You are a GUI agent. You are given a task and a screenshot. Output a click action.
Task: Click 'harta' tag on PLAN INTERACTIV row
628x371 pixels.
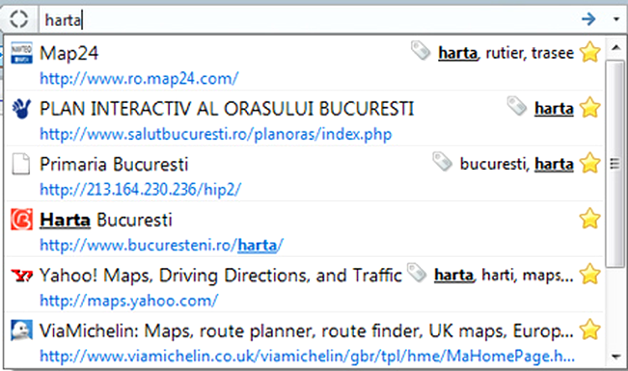coord(554,109)
